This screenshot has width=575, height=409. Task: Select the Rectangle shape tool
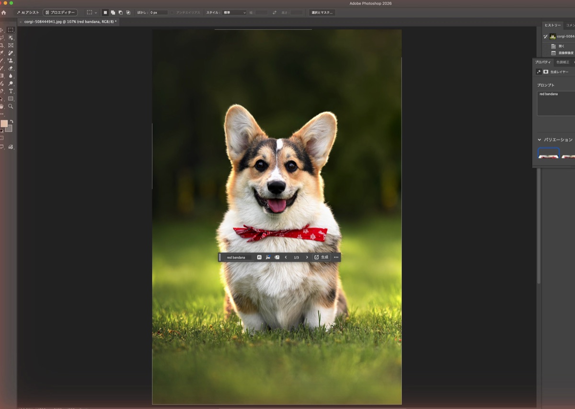point(11,99)
